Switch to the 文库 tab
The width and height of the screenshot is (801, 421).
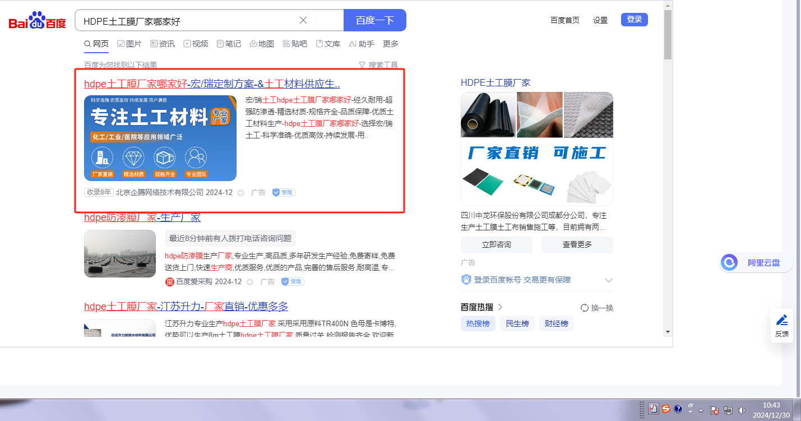(x=328, y=44)
